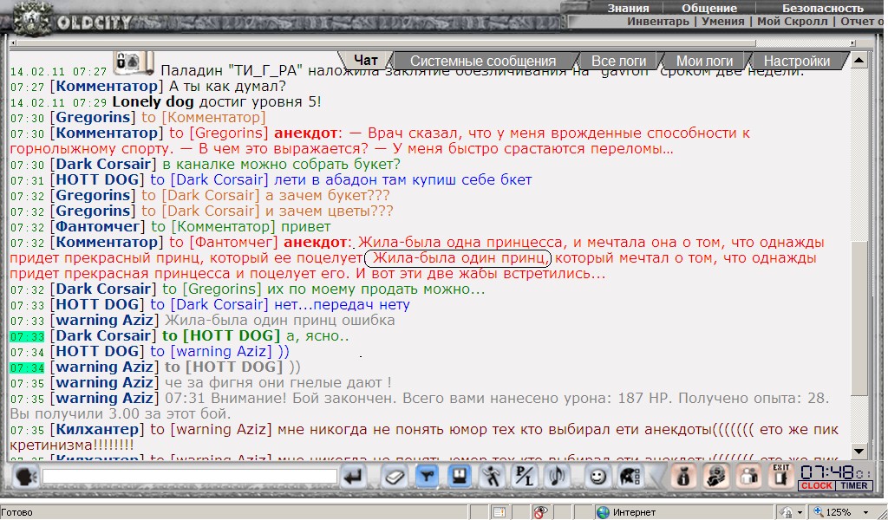Click the horizontal scrollbar right arrow
888x520 pixels.
click(853, 43)
